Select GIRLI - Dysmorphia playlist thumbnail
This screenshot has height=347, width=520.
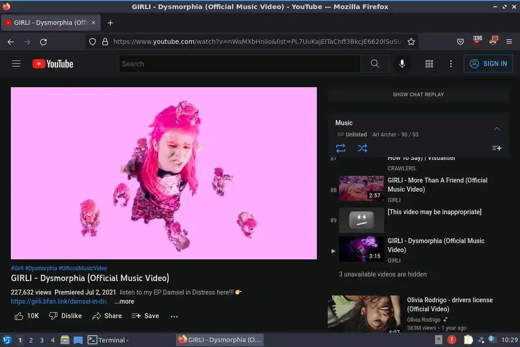point(362,249)
